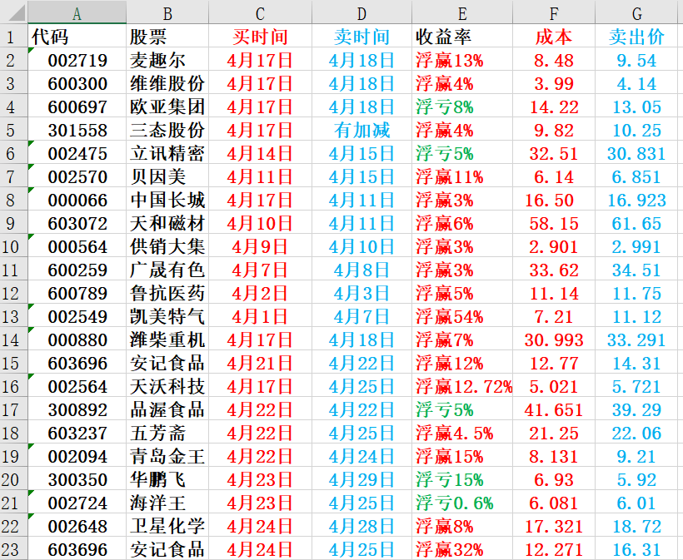Select cell 供销大集
683x560 pixels.
point(167,245)
